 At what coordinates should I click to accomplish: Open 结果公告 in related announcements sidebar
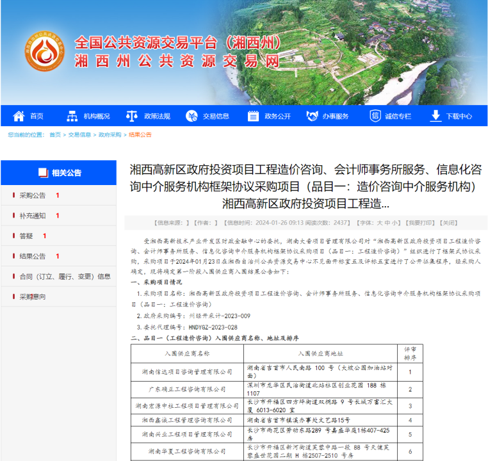[x=33, y=256]
